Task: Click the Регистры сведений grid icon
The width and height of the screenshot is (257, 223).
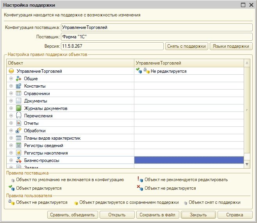Action: coord(18,145)
